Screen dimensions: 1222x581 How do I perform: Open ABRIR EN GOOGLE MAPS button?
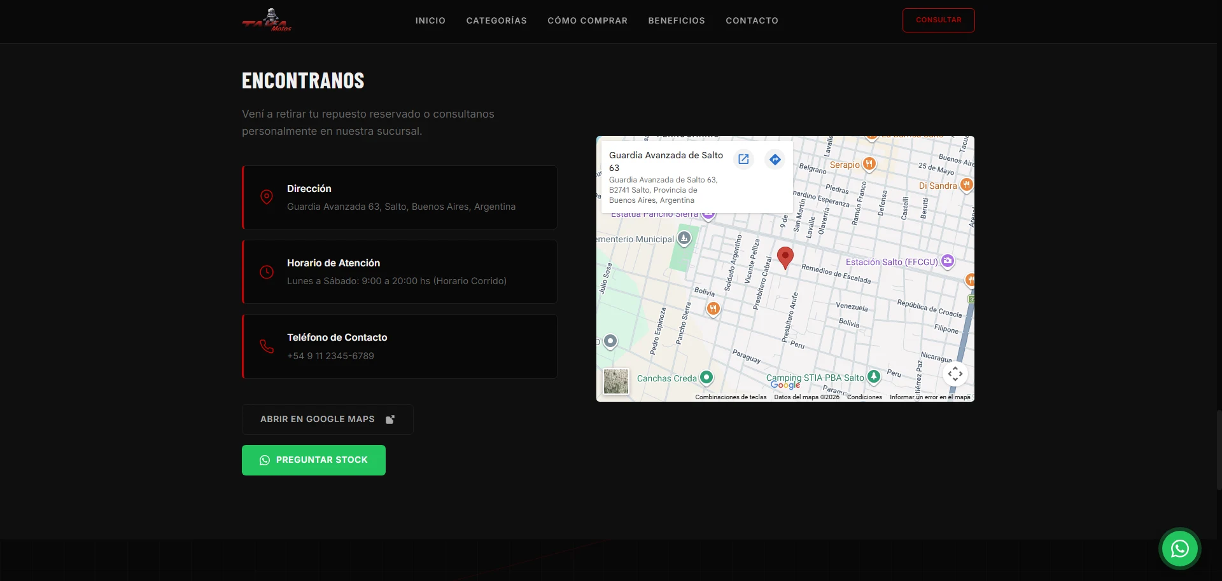tap(327, 420)
